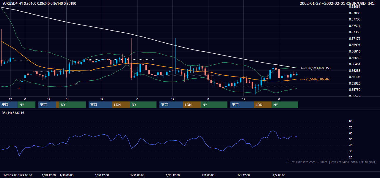Screen dimensions: 380x178
Task: Click price axis label 0.87527
Action: point(354,26)
